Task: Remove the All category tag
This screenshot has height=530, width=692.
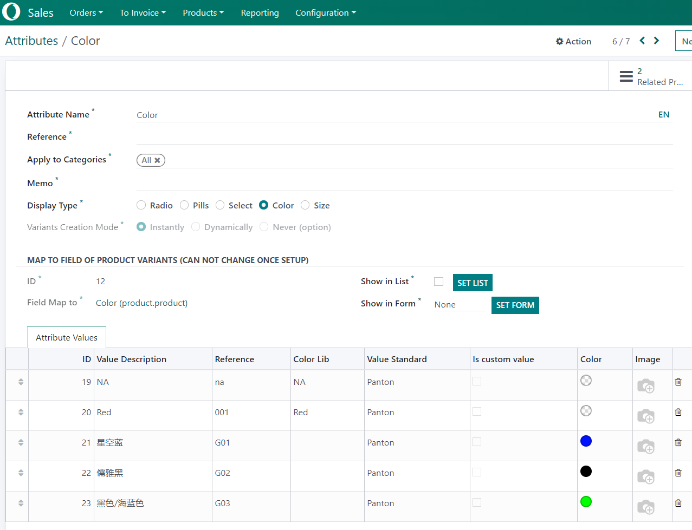Action: (x=157, y=160)
